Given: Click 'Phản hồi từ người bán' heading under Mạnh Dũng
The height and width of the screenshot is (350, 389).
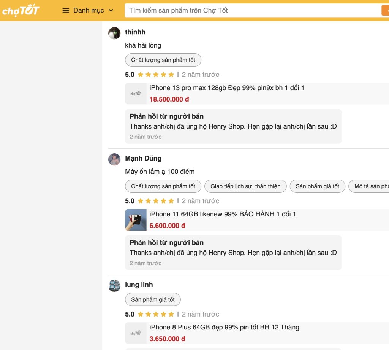Looking at the screenshot, I should [167, 243].
